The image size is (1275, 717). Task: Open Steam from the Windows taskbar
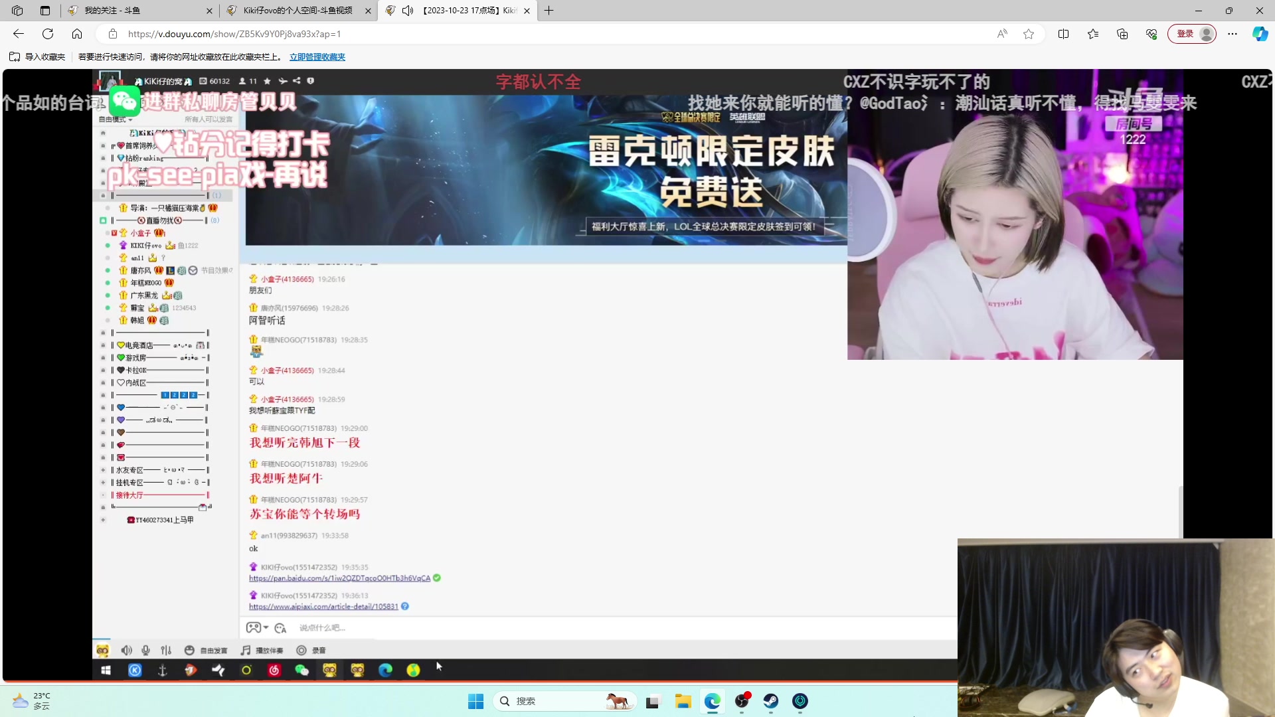[x=771, y=701]
